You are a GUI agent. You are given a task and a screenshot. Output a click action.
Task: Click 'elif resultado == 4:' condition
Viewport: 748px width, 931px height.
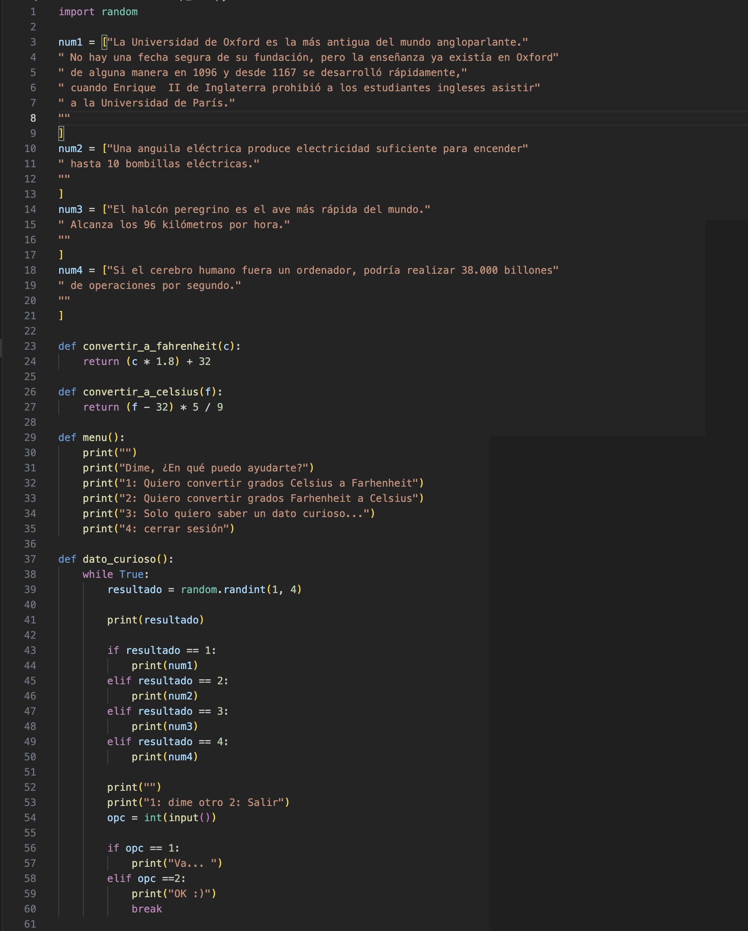click(168, 741)
